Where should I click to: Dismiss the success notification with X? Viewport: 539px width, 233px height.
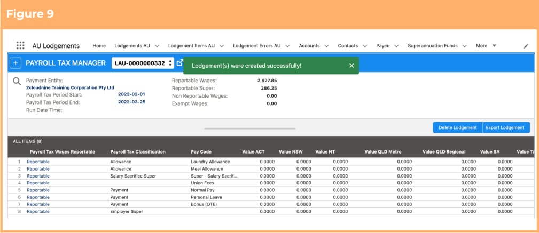(351, 66)
